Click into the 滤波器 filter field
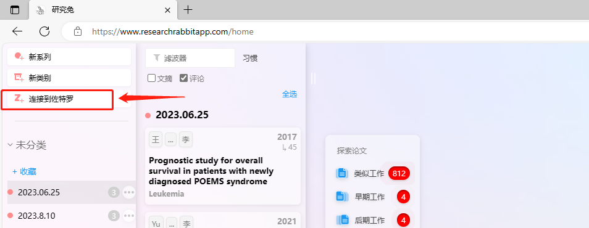The height and width of the screenshot is (228, 589). 190,58
